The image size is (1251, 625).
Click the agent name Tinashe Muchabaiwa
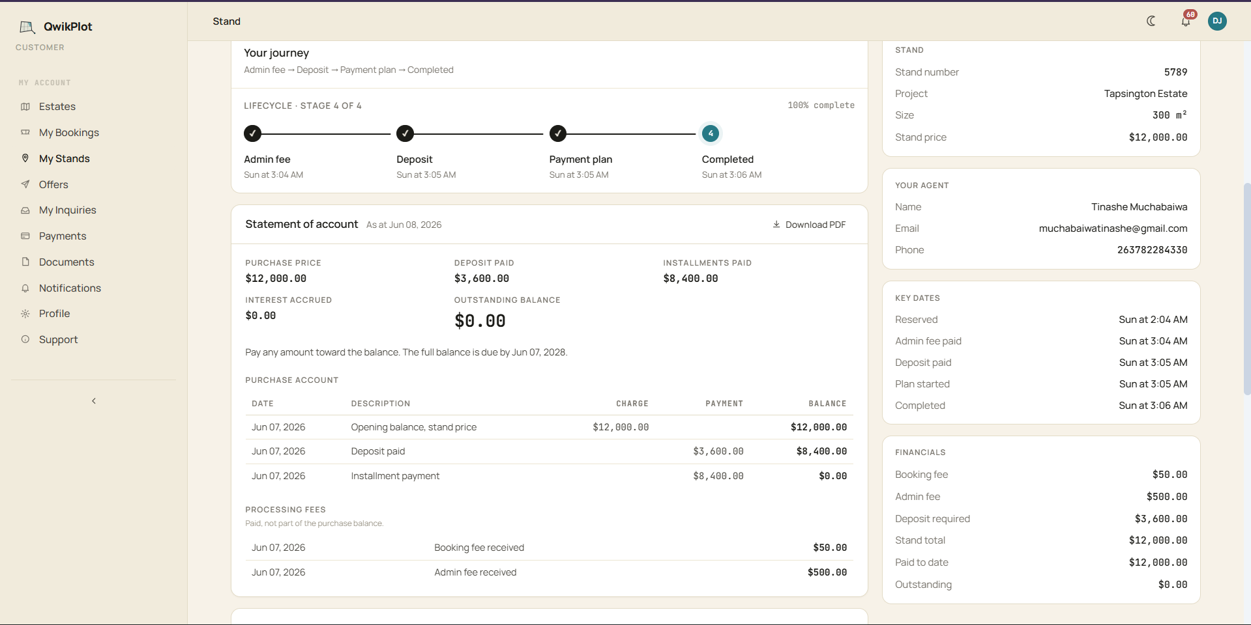click(x=1139, y=207)
